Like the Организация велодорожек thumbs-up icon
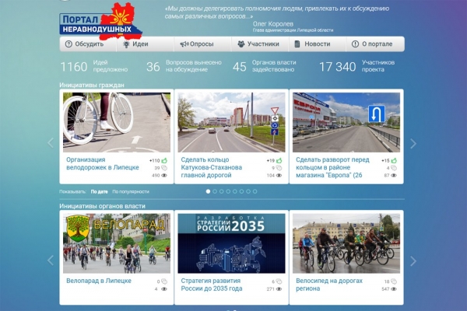The width and height of the screenshot is (467, 311). [164, 161]
